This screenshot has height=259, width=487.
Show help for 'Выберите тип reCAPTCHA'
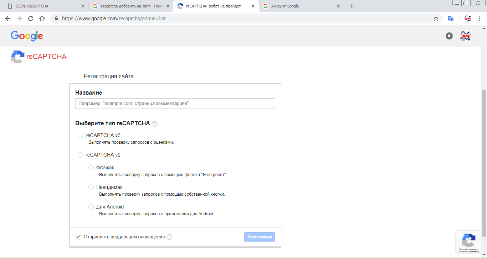(x=155, y=124)
